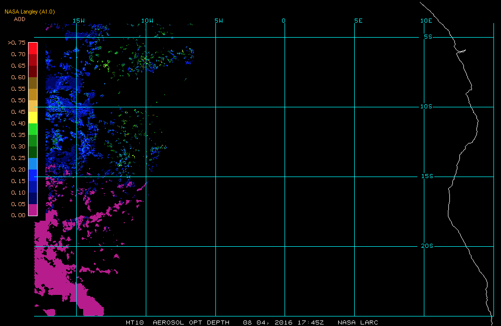This screenshot has height=326, width=501.
Task: Click the magenta 0.00 legend color band
Action: click(33, 210)
